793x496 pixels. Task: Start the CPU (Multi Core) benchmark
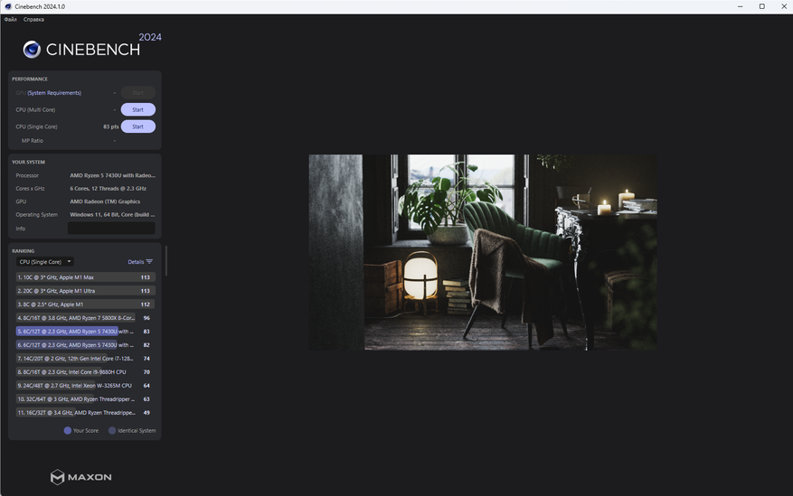click(x=138, y=109)
